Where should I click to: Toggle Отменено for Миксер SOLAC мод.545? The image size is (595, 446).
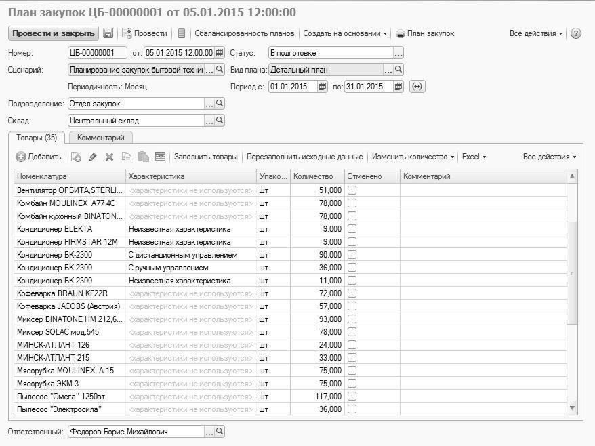tap(352, 331)
